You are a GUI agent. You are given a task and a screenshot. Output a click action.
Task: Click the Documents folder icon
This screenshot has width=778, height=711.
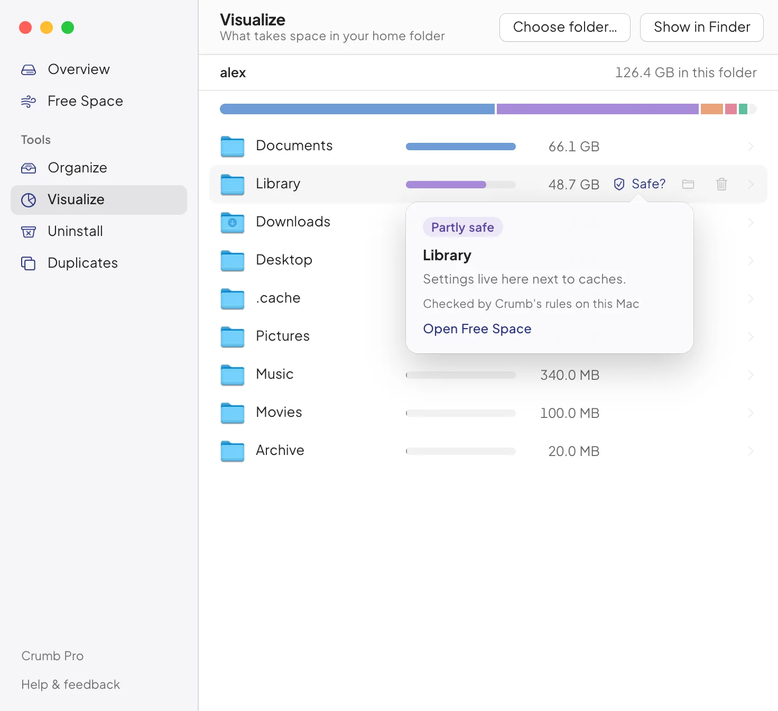point(233,147)
